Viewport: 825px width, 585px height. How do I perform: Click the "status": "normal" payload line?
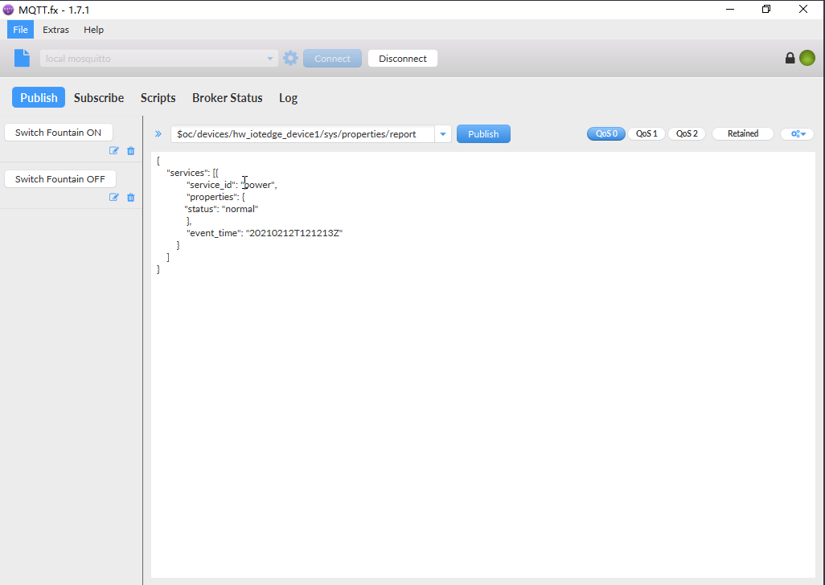[221, 209]
